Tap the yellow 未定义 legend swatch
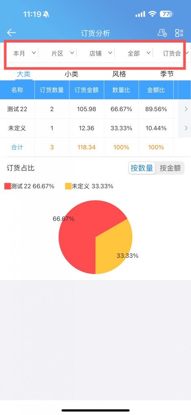 pyautogui.click(x=68, y=186)
